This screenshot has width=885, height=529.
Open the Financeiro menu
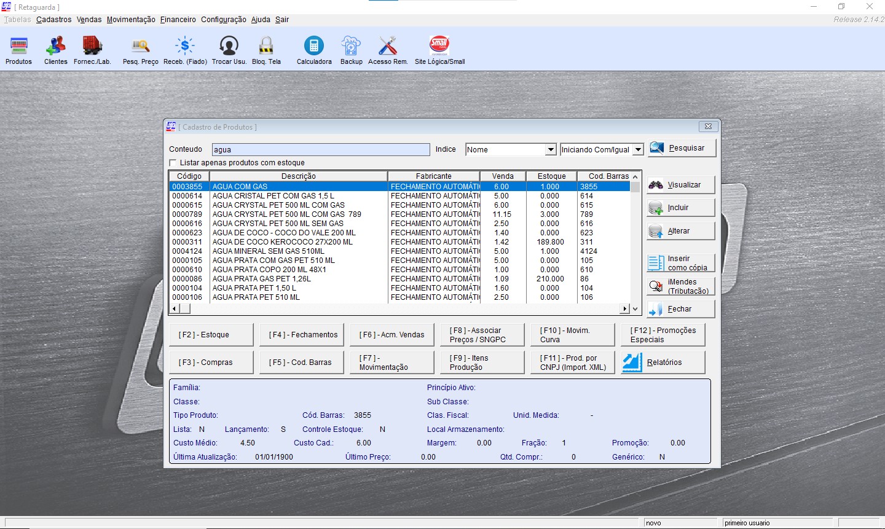pyautogui.click(x=178, y=20)
